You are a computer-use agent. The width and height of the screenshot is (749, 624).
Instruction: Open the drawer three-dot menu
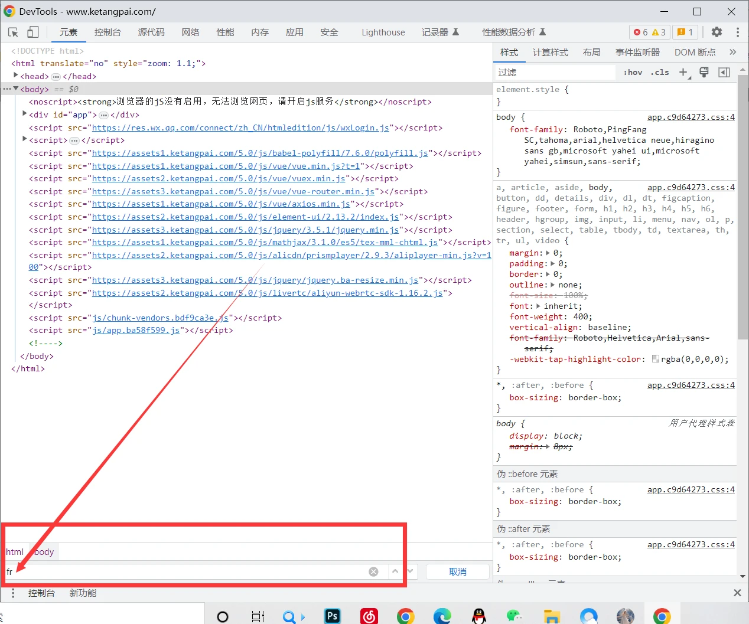pyautogui.click(x=13, y=593)
